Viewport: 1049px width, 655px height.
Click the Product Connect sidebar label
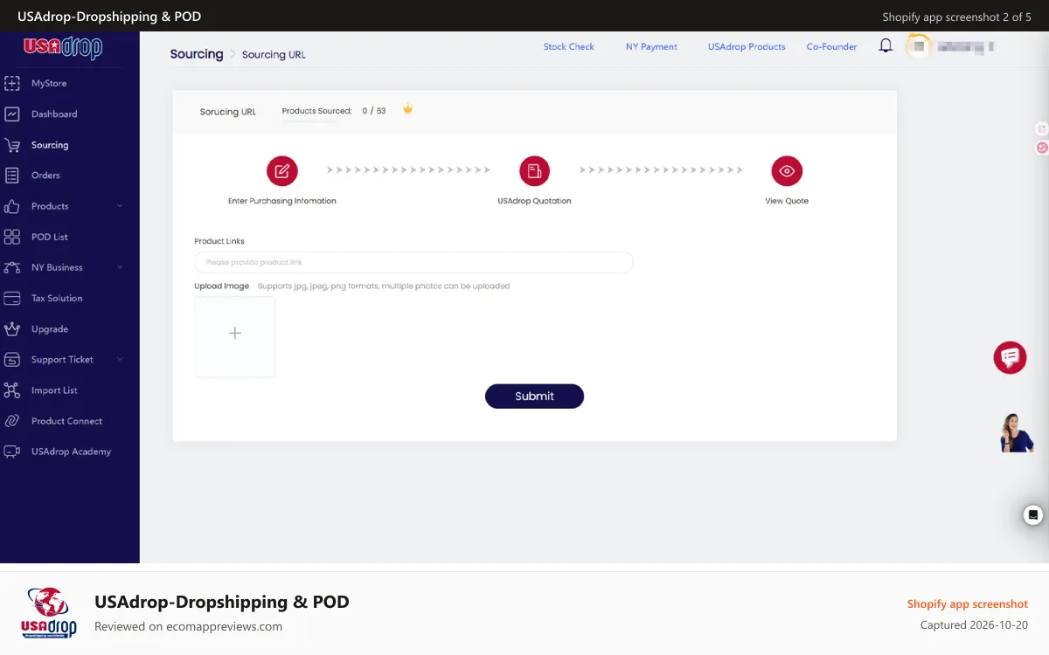(66, 421)
